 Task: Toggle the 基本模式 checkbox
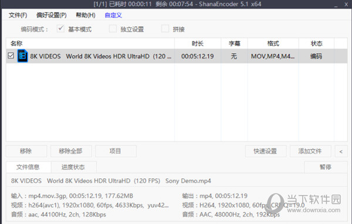(60, 29)
